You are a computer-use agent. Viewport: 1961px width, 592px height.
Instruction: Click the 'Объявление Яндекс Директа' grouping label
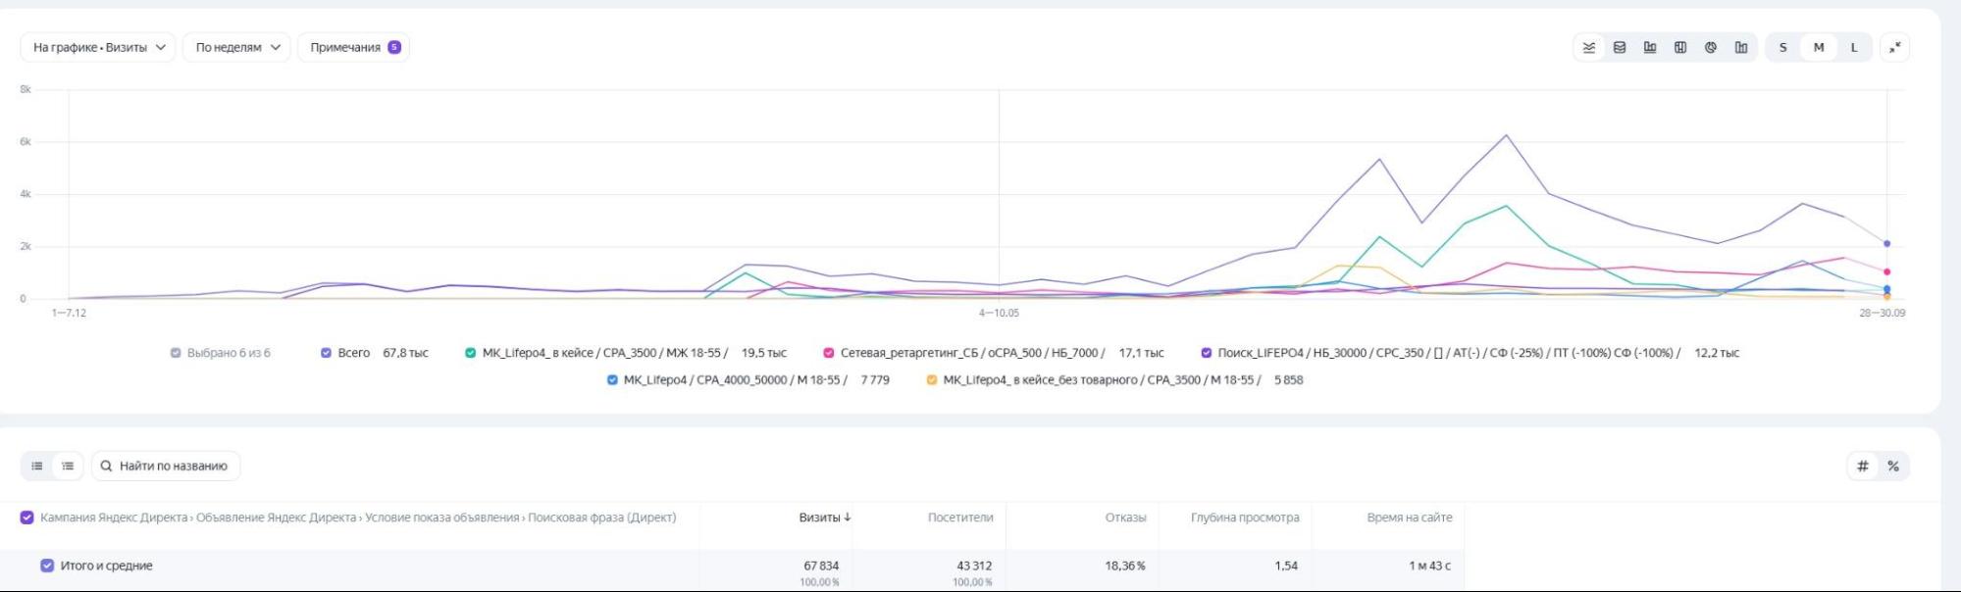276,518
